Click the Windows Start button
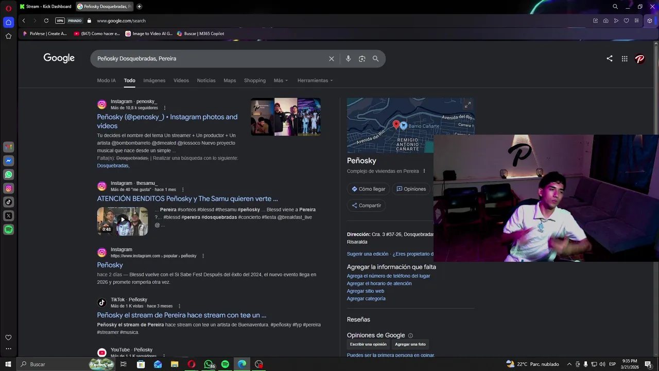The image size is (659, 371). (8, 364)
